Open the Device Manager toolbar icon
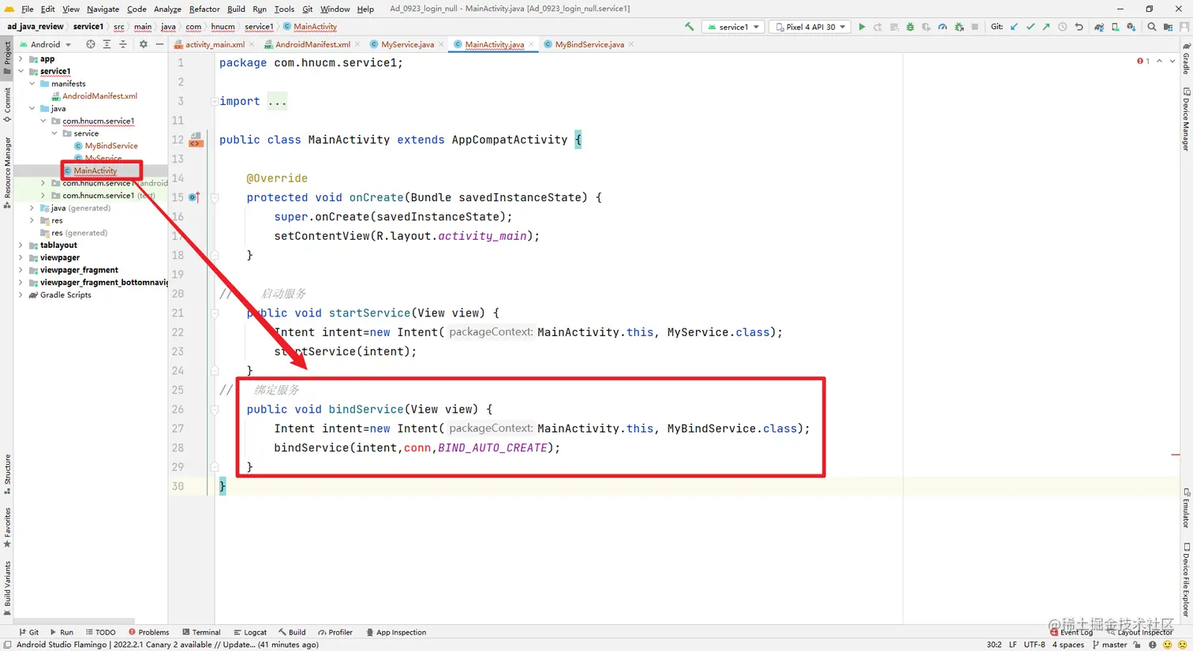This screenshot has height=651, width=1193. [1115, 27]
